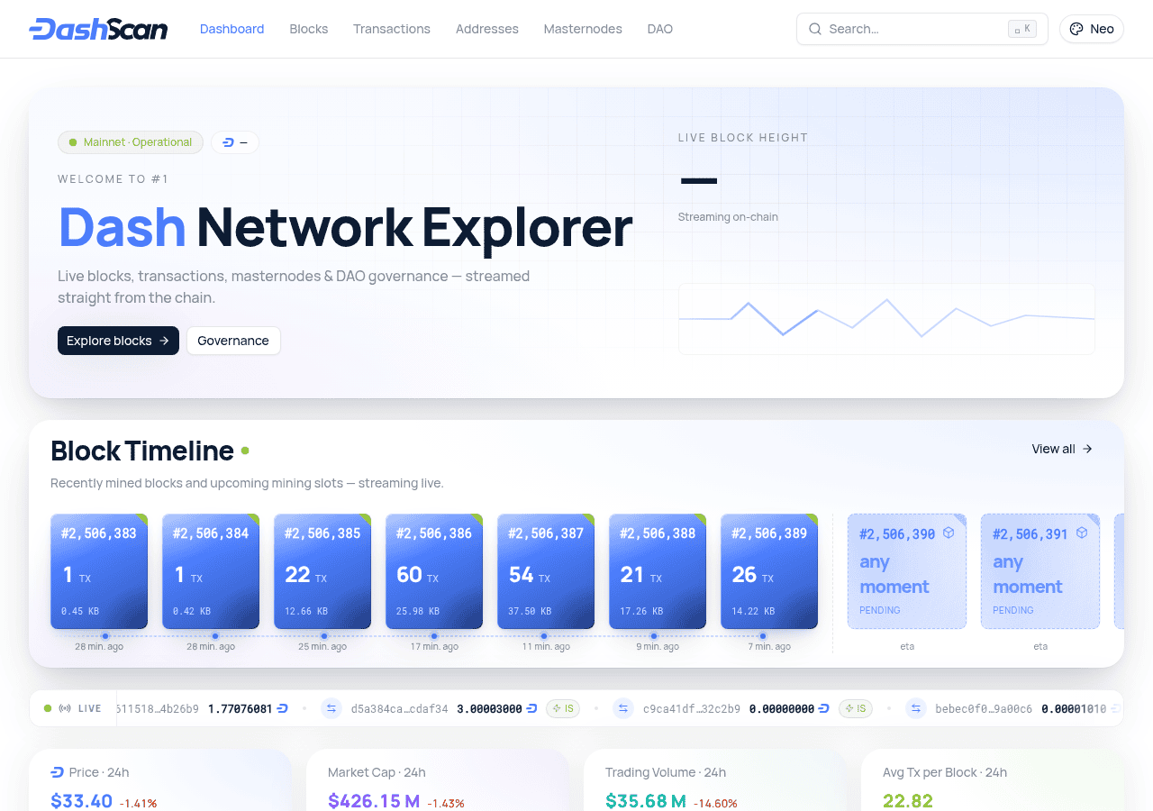The width and height of the screenshot is (1153, 811).
Task: Click the palette icon beside Neo
Action: pos(1076,29)
